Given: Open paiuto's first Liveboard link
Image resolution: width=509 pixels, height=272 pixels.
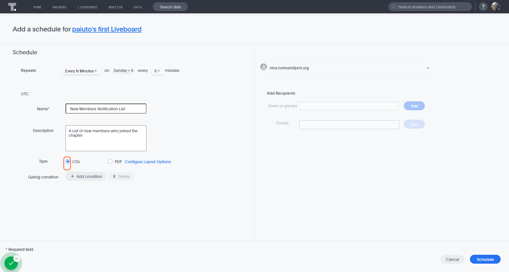Looking at the screenshot, I should pyautogui.click(x=107, y=29).
